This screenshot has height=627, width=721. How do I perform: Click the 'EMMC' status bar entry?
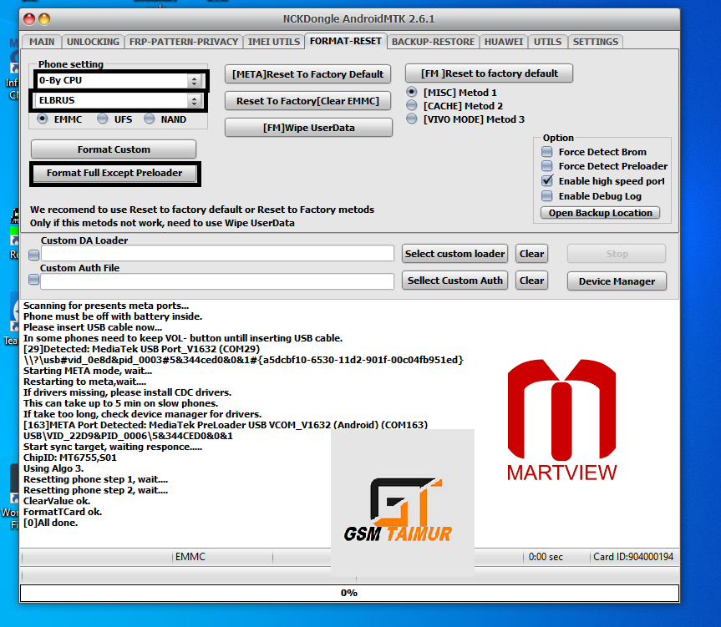click(x=190, y=557)
